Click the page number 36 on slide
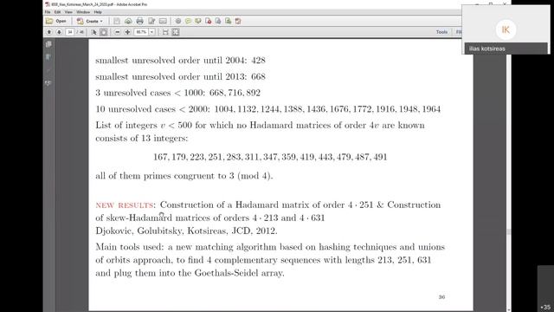Image resolution: width=554 pixels, height=312 pixels. click(x=441, y=296)
